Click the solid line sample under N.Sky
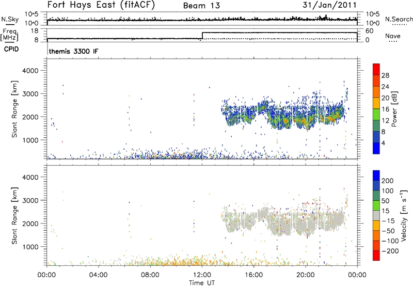 [x=10, y=25]
